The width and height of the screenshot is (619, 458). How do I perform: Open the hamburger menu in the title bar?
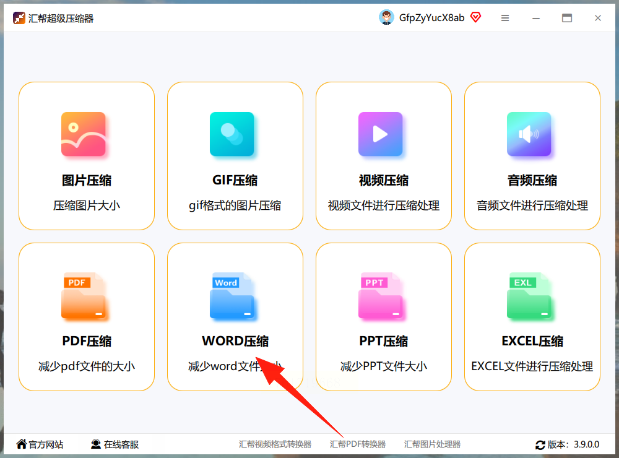coord(505,18)
